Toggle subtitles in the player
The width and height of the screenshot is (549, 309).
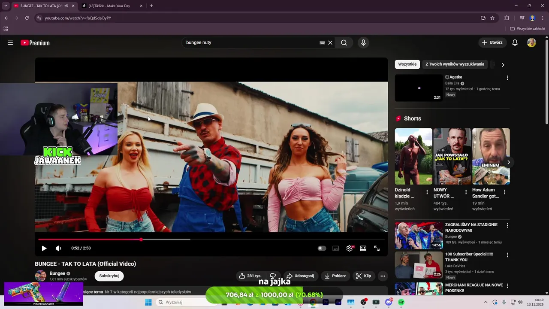click(336, 248)
